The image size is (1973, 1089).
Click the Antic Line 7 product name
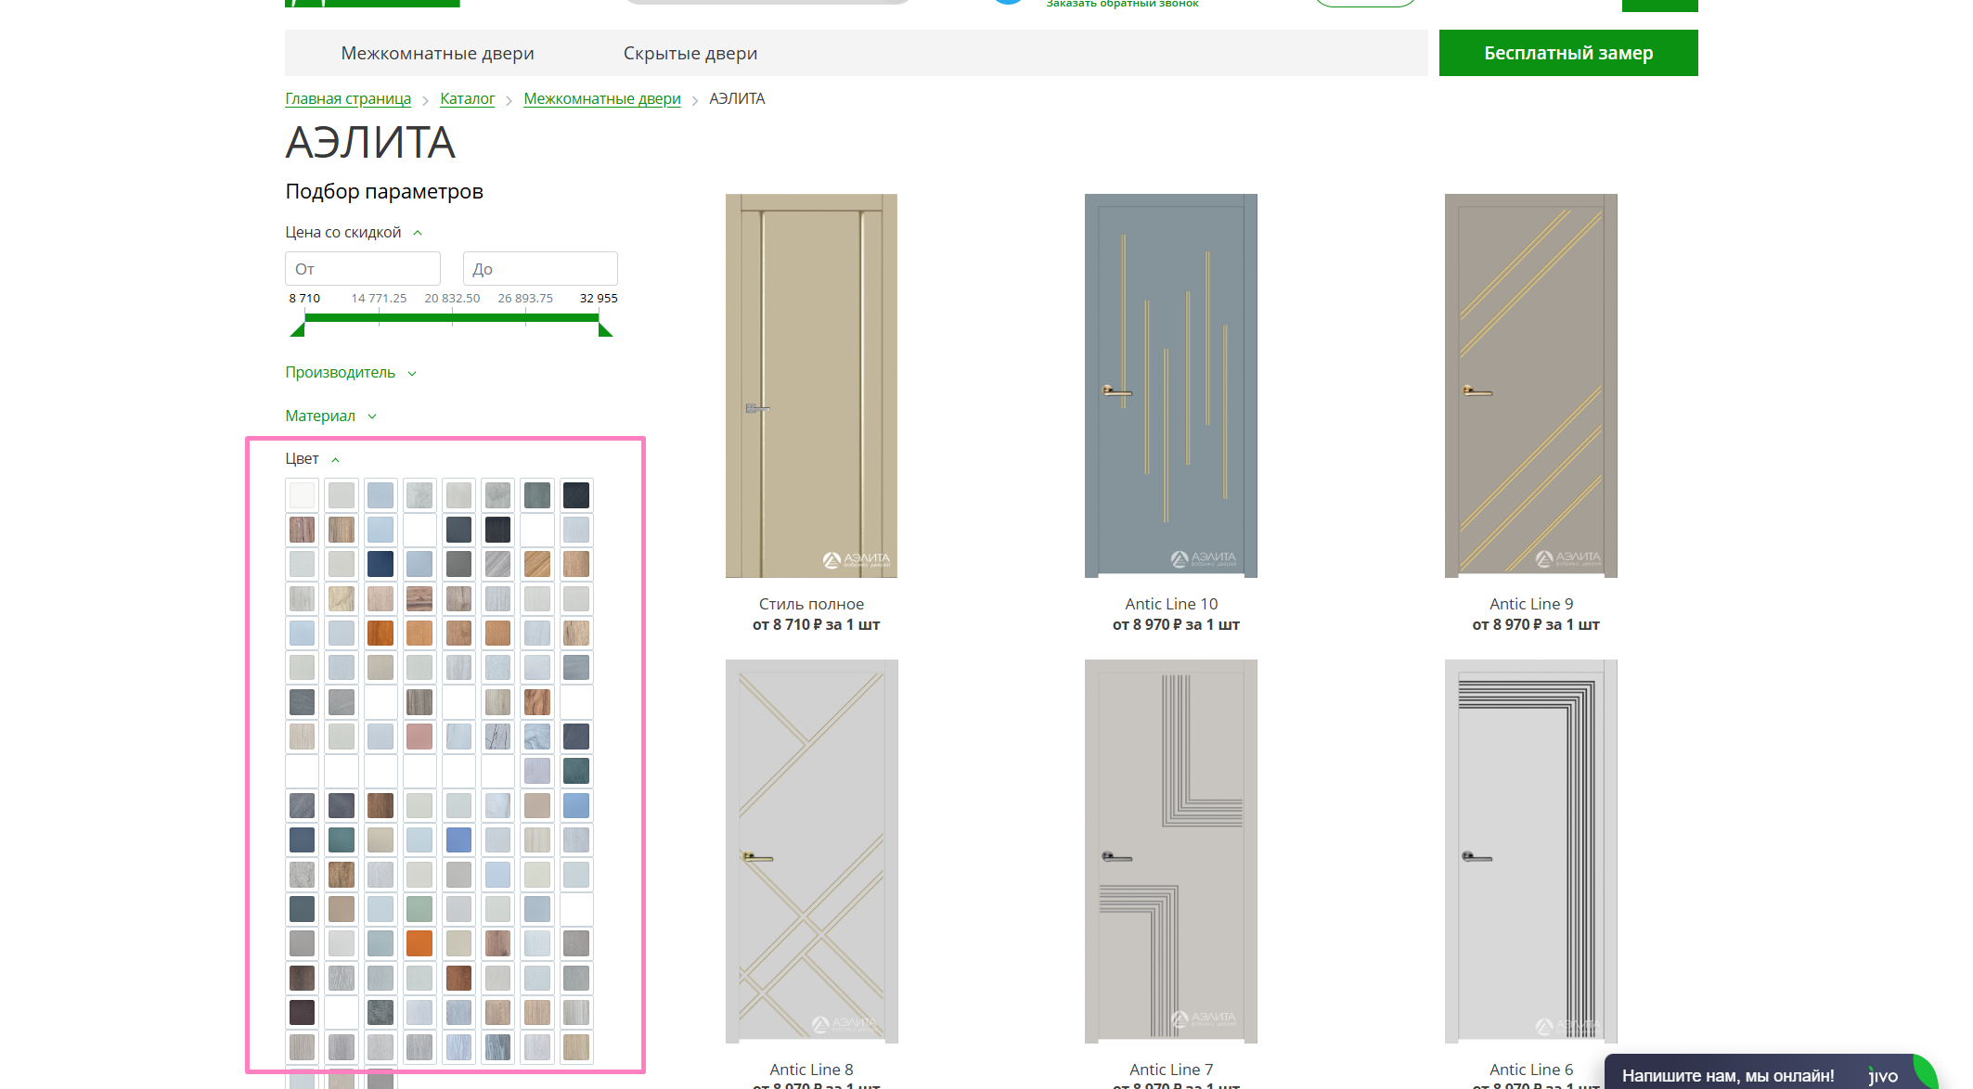click(x=1171, y=1070)
